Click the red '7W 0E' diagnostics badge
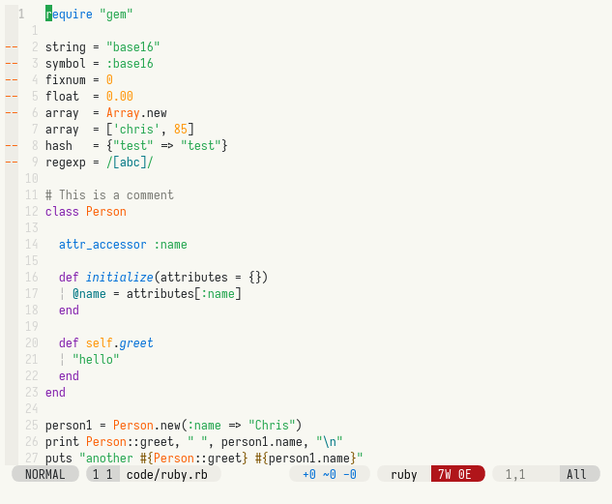Image resolution: width=612 pixels, height=504 pixels. pyautogui.click(x=458, y=474)
